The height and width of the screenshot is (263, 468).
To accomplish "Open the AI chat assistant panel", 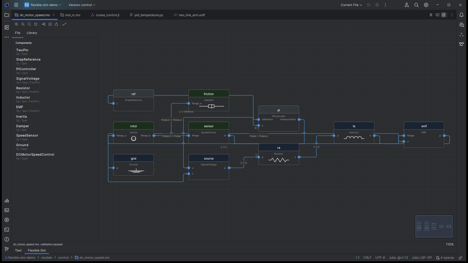I will point(461,25).
